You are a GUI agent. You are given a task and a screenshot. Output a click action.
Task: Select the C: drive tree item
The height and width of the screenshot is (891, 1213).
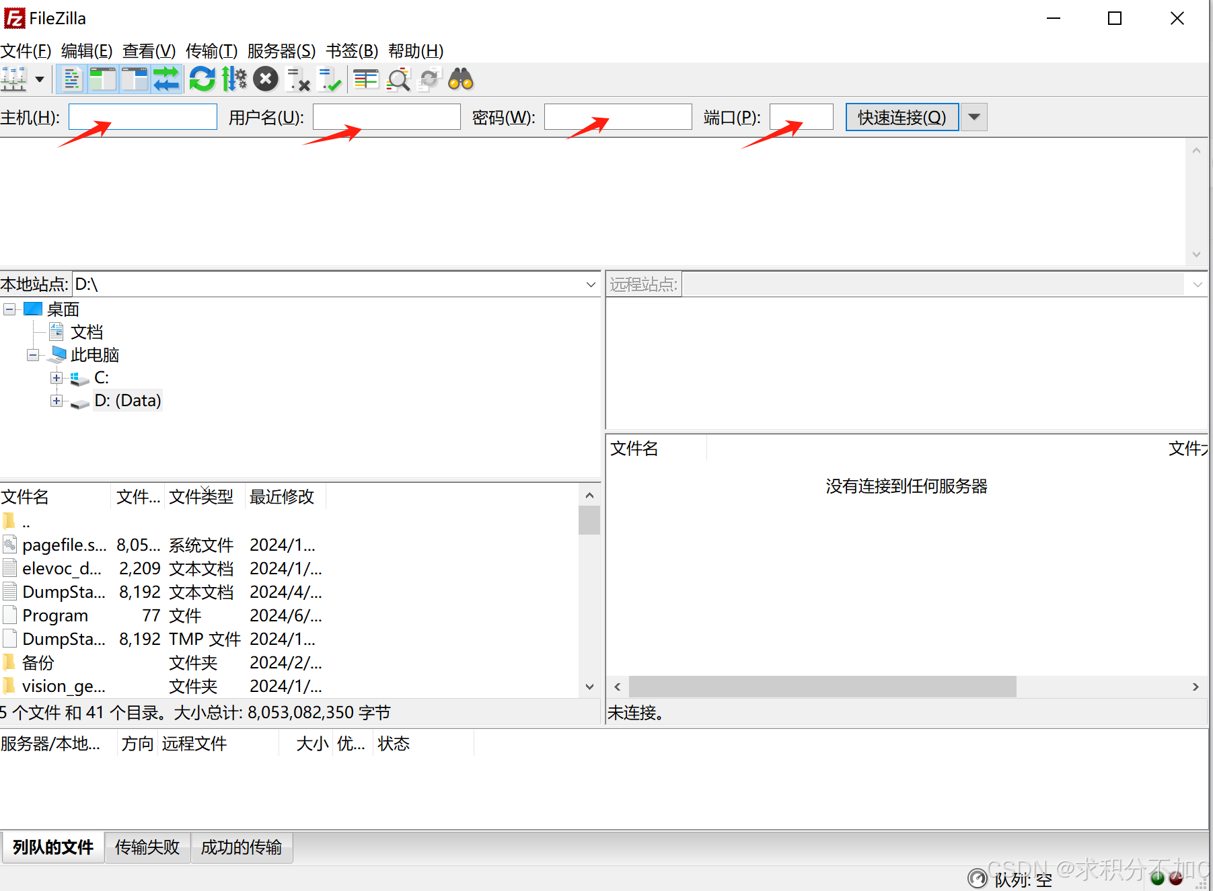point(102,378)
